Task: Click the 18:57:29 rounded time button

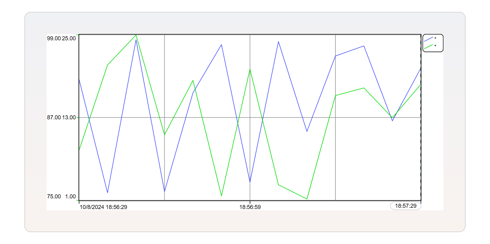Action: [406, 206]
